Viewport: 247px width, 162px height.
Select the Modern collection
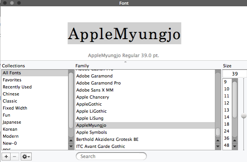click(35, 136)
